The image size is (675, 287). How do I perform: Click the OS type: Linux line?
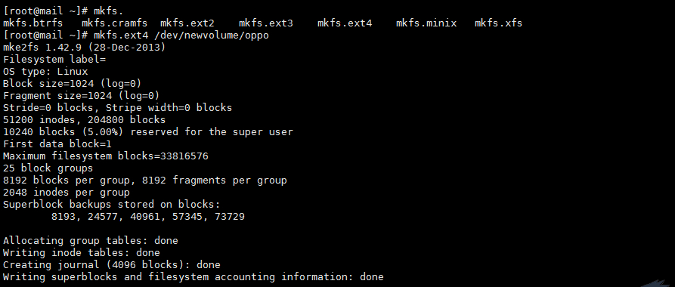point(45,72)
